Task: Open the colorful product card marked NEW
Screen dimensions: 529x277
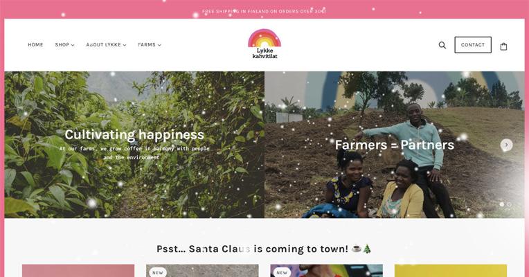Action: tap(326, 271)
